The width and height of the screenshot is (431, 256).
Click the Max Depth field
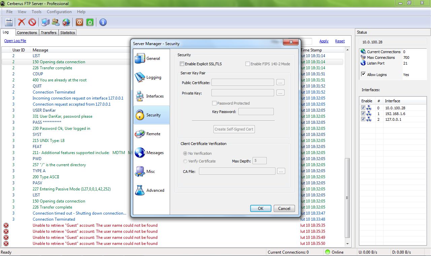[x=260, y=161]
